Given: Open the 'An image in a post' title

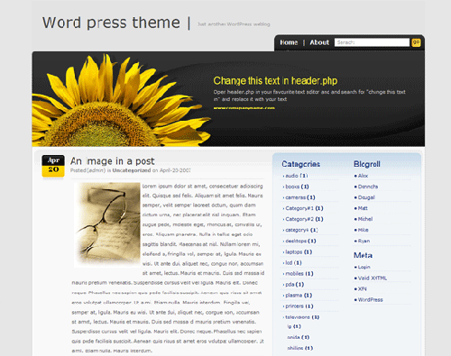Looking at the screenshot, I should coord(113,161).
